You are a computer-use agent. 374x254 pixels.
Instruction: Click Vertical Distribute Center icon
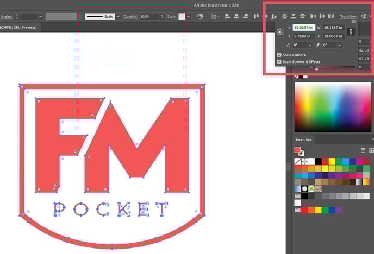point(294,16)
